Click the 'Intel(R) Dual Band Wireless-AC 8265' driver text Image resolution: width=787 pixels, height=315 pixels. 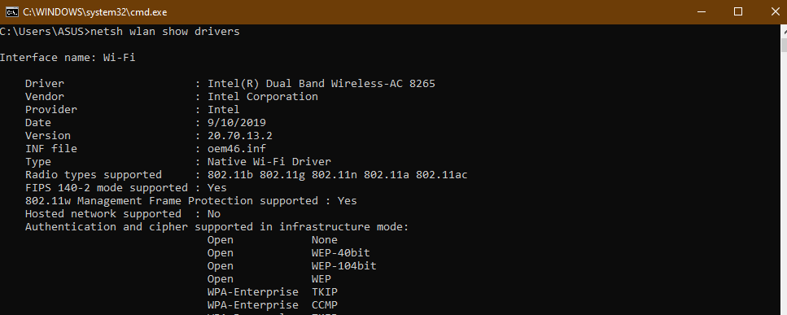[x=321, y=84]
